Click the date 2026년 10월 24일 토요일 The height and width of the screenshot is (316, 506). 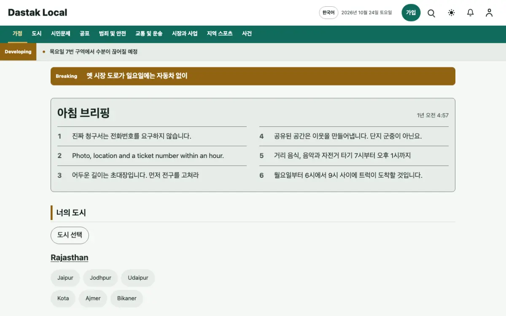click(x=366, y=13)
